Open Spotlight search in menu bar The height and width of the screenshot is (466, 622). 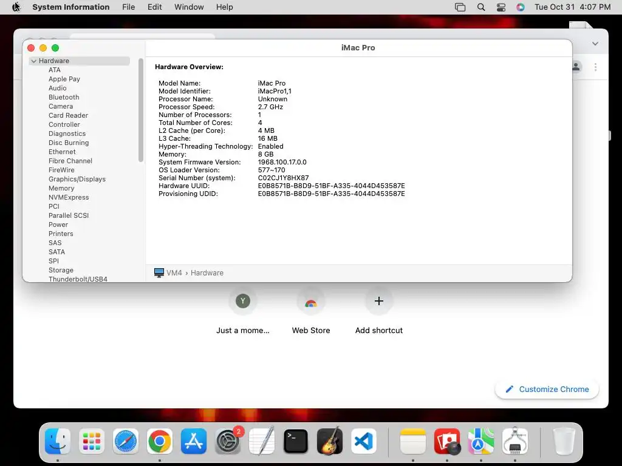481,7
